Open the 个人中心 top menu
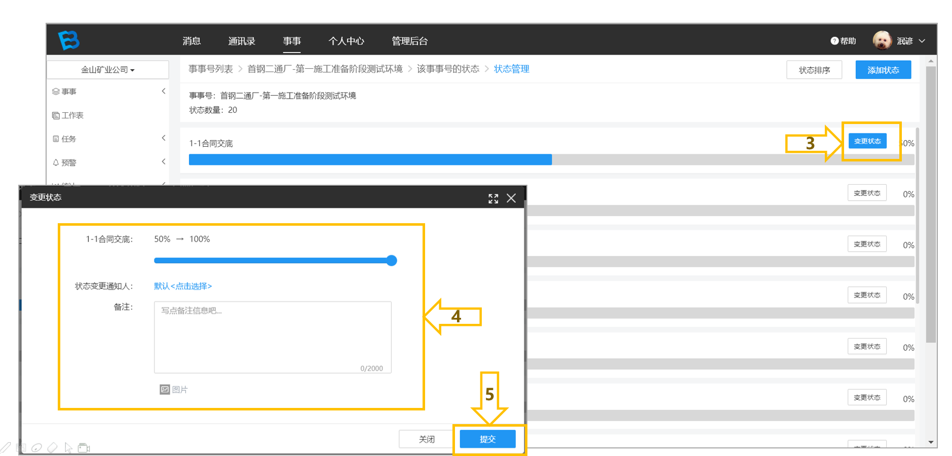 (347, 41)
